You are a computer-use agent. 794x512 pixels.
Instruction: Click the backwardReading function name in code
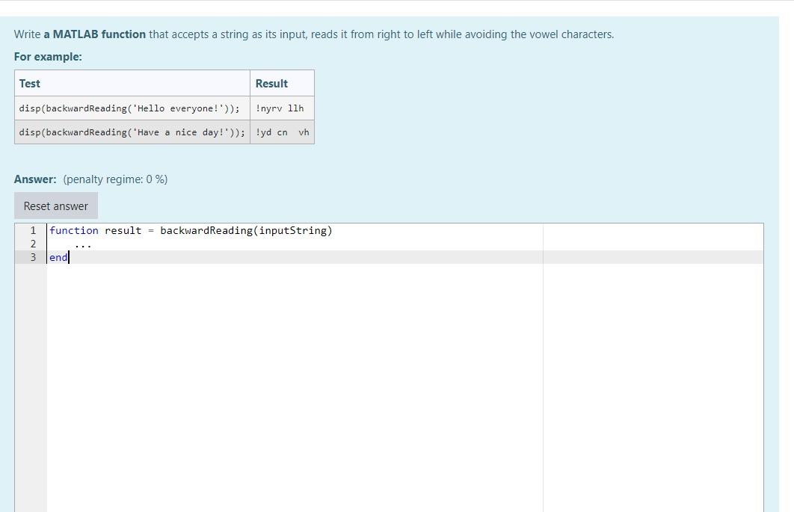210,230
